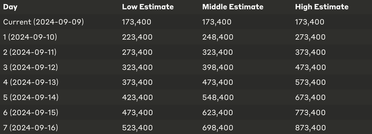Click the high estimate value 873,400
The width and height of the screenshot is (372, 134).
[310, 128]
